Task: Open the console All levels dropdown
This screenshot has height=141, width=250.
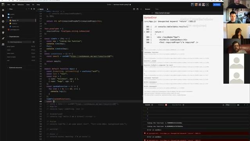Action: click(238, 105)
